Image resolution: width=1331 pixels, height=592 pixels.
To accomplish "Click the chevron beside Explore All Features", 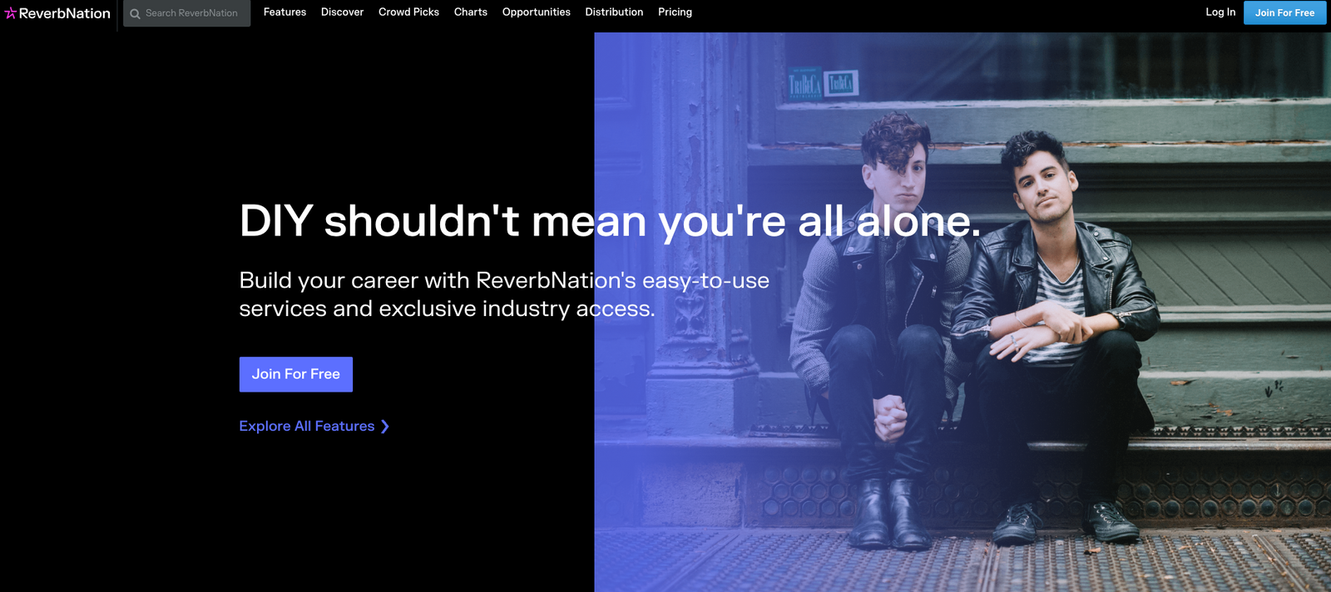I will click(x=384, y=427).
